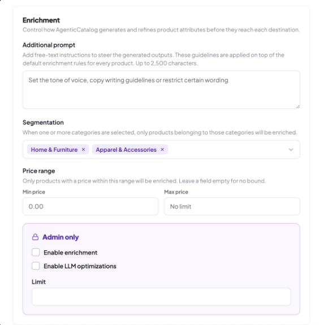Click the Limit field label

[x=38, y=281]
